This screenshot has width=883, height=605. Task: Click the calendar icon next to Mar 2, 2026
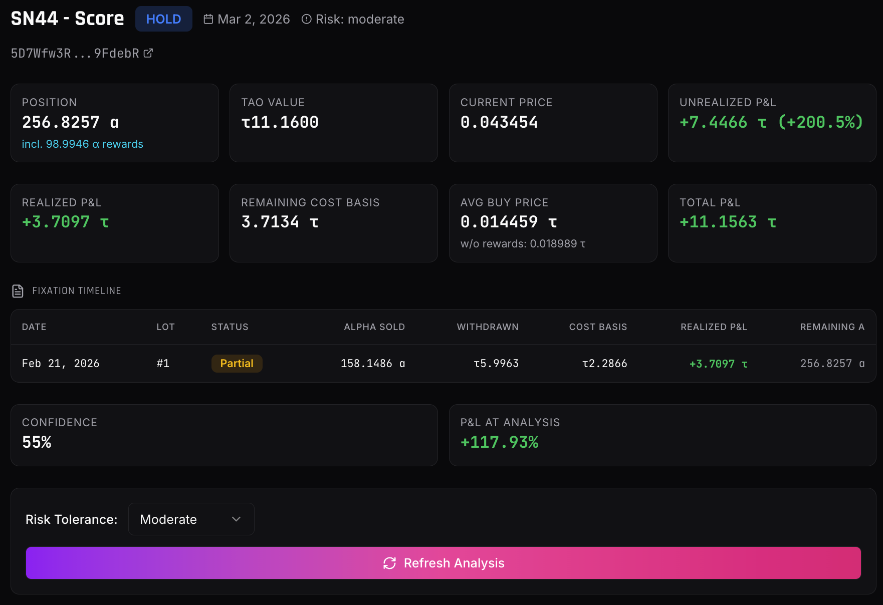(208, 19)
